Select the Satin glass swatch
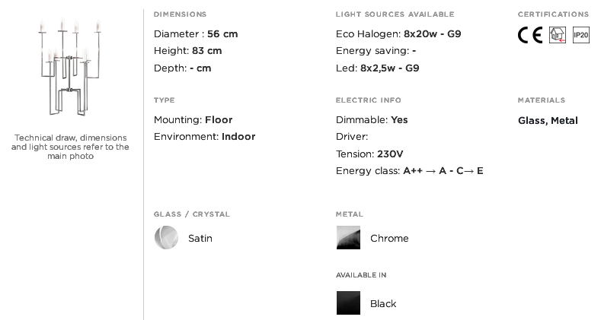Screen dimensions: 601x320 coord(166,237)
